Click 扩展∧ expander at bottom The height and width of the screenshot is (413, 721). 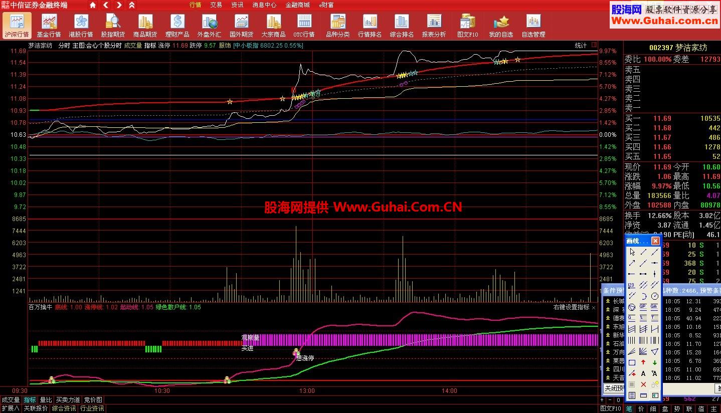[11, 408]
